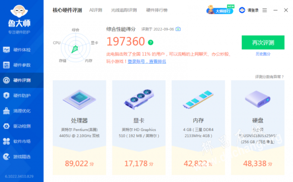Click the processor chip icon
293x182 pixels.
(79, 99)
